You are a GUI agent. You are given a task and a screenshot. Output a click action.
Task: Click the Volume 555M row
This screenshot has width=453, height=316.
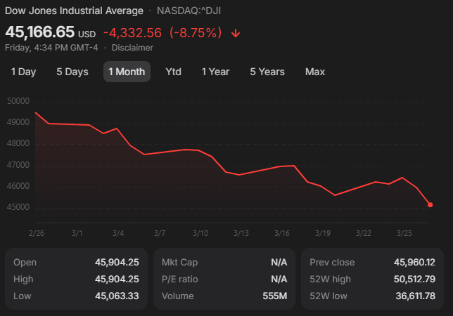(x=224, y=296)
